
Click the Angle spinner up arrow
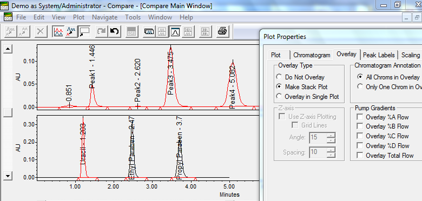(331, 135)
